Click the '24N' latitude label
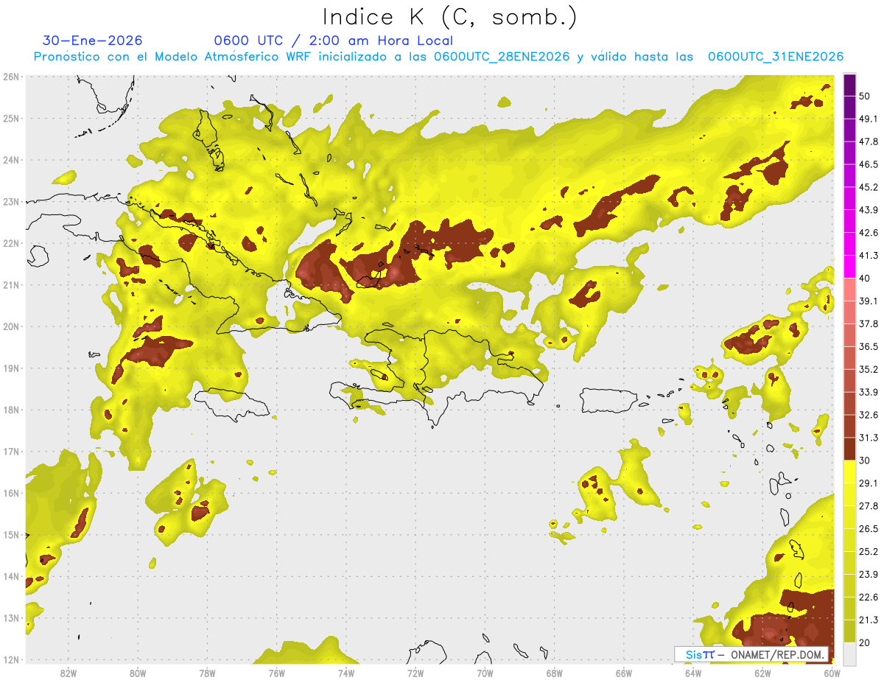 point(10,160)
